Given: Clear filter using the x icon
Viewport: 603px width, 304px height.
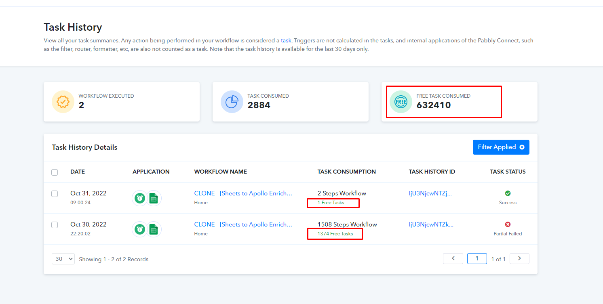Looking at the screenshot, I should point(522,147).
